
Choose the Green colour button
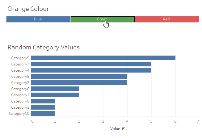point(103,19)
